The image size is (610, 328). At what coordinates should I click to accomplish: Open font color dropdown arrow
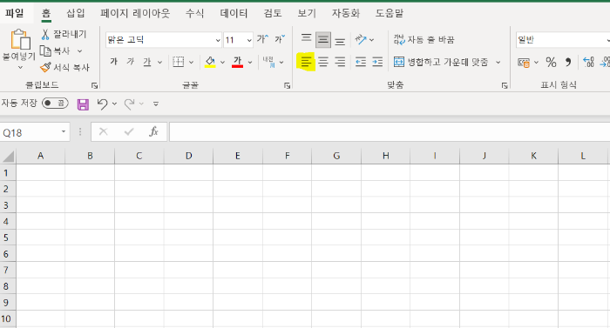coord(250,62)
